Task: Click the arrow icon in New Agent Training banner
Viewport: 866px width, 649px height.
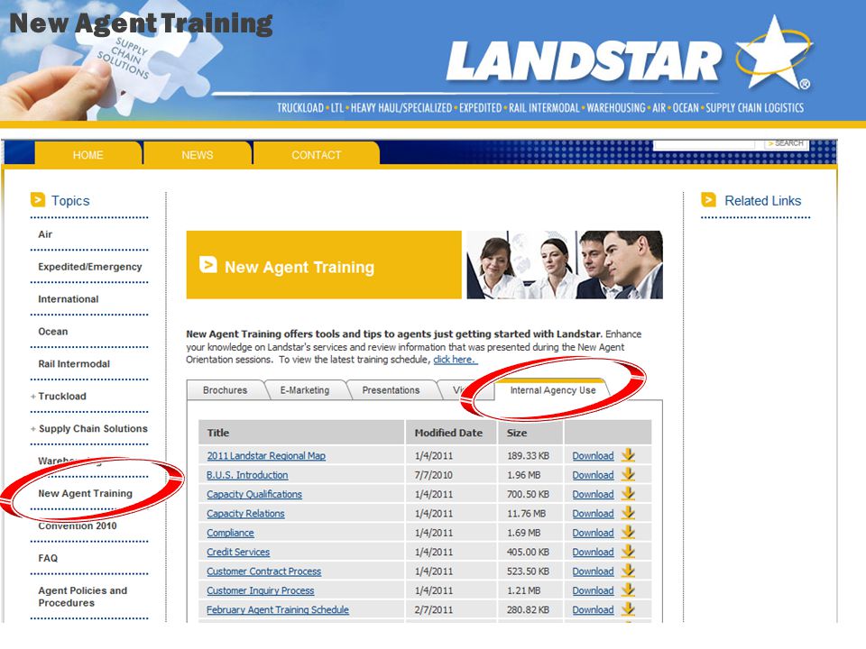Action: (x=207, y=265)
